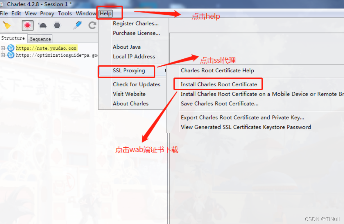Clear the session with the broom icon
This screenshot has height=224, width=344.
tap(7, 26)
